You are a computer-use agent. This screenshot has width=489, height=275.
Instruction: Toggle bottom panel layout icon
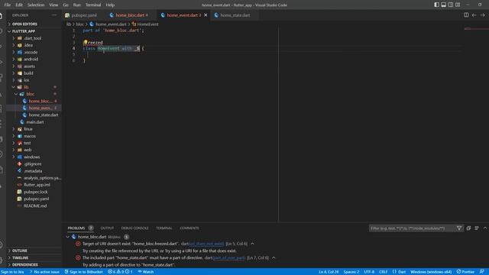point(443,5)
